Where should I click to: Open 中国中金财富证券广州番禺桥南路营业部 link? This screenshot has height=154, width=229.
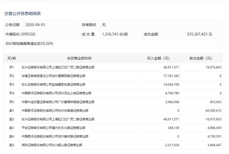[58, 102]
